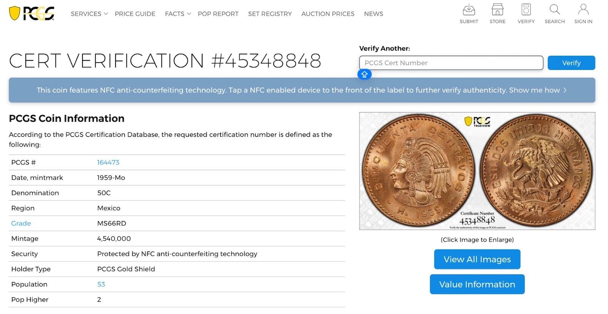
Task: Click 'PCGS Coin Information' heading
Action: point(66,118)
